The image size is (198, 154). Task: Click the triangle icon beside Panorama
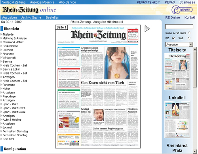2,85
